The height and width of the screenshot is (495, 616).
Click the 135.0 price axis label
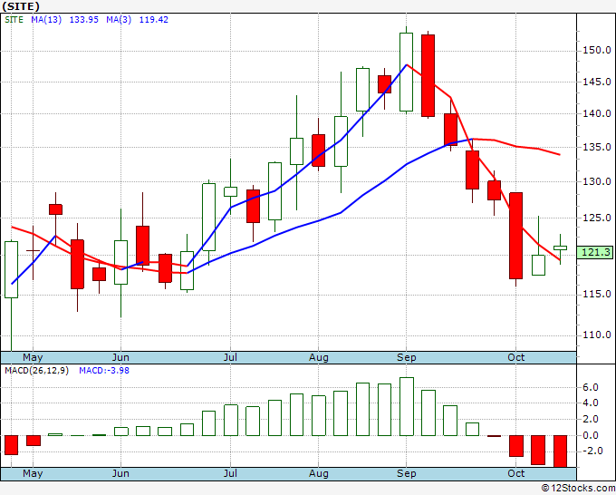(x=597, y=148)
